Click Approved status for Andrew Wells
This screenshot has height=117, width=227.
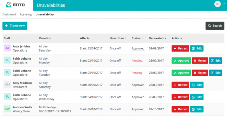coord(138,109)
